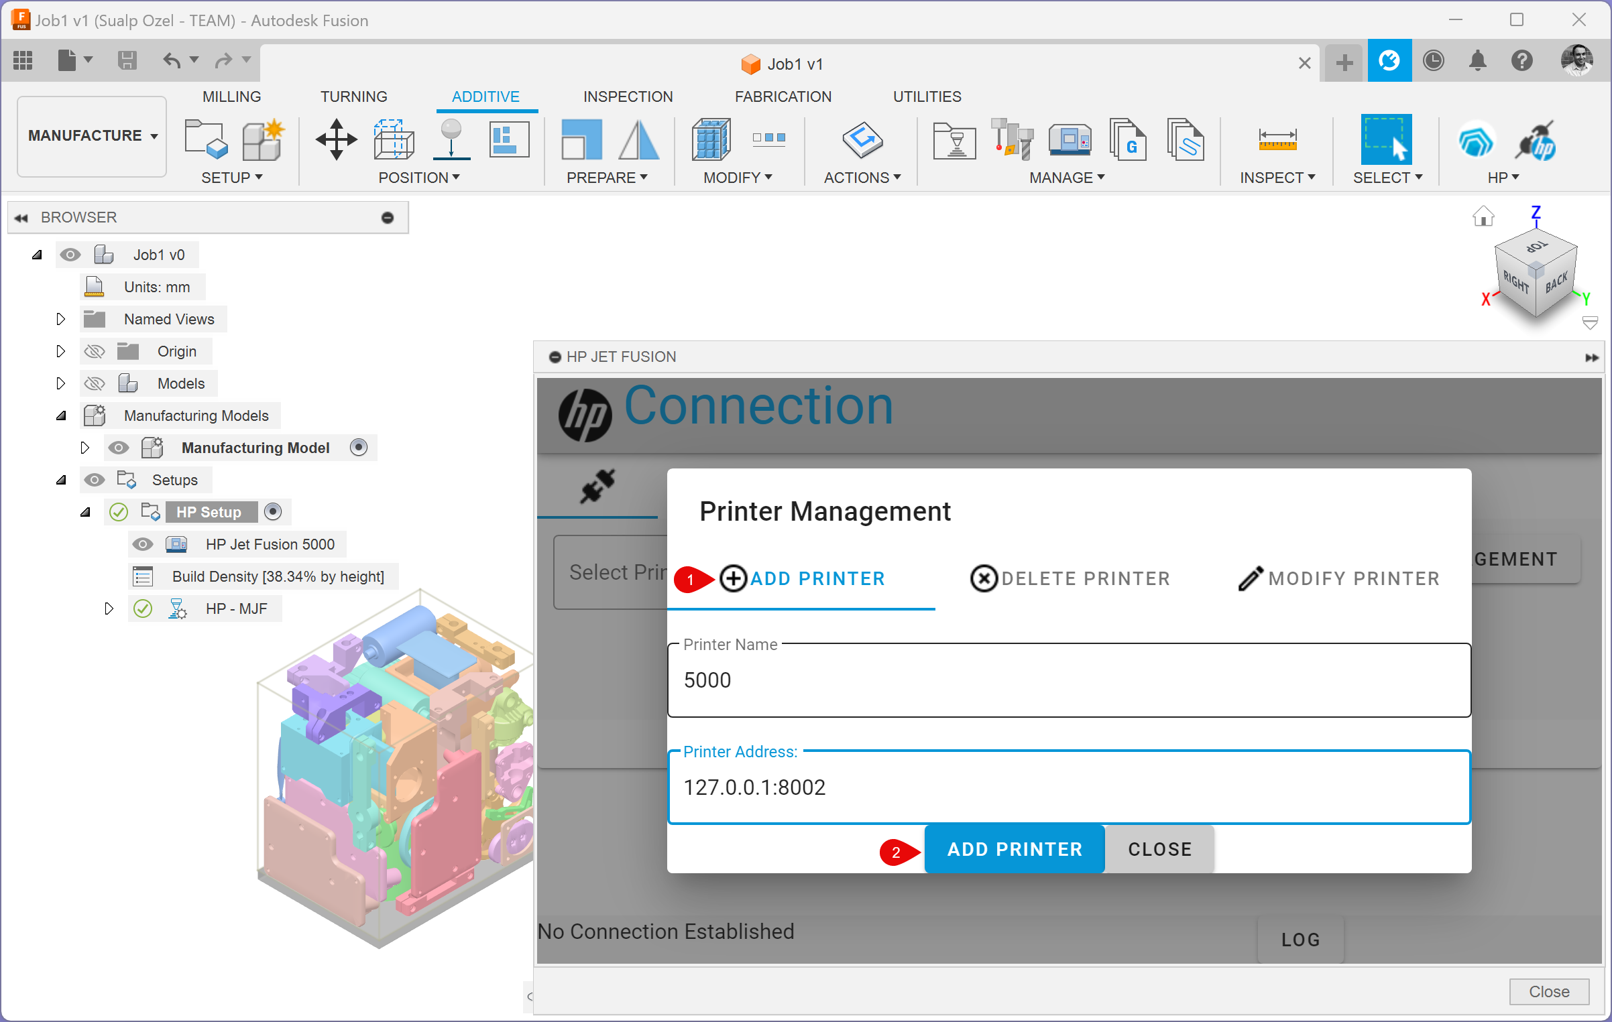Viewport: 1612px width, 1022px height.
Task: Hide Manufacturing Model with eye icon
Action: (x=119, y=448)
